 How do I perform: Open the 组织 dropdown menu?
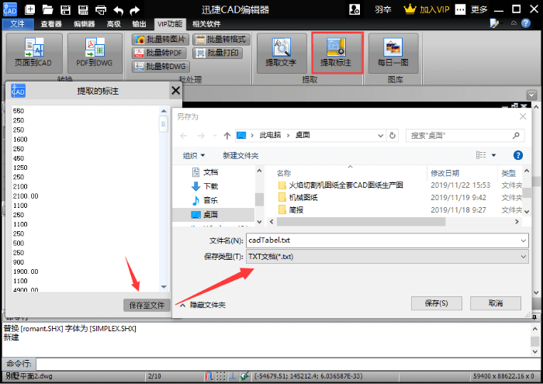(194, 155)
